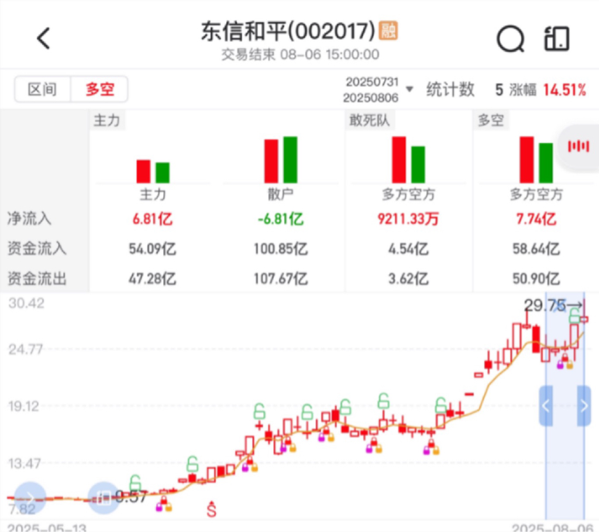The image size is (599, 532).
Task: Tap the 敢死队 net inflow 9211.33万
Action: 408,219
